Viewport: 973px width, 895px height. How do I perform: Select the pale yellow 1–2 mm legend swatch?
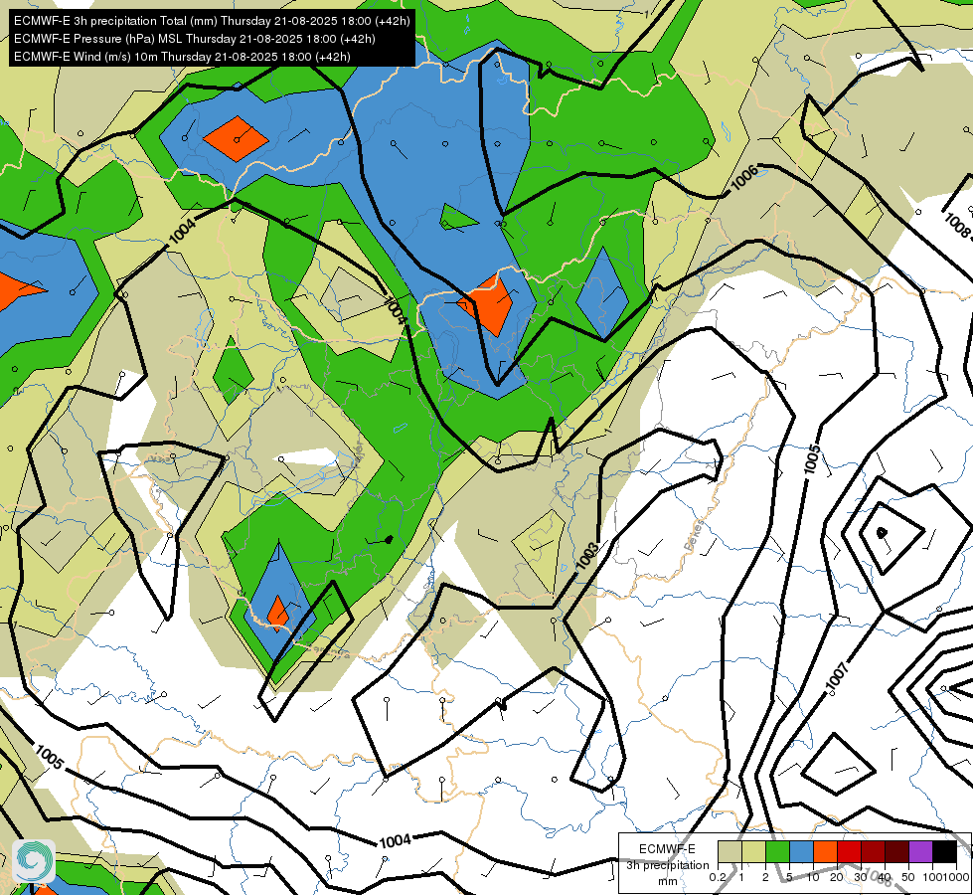(753, 851)
